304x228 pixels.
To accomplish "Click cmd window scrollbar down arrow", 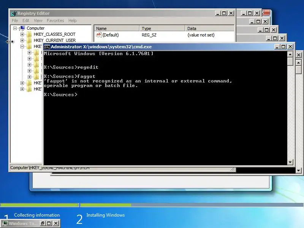I will tap(290, 162).
